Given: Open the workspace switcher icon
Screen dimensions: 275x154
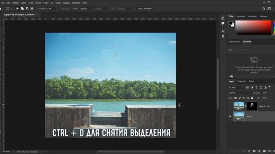Looking at the screenshot, I should [x=269, y=9].
